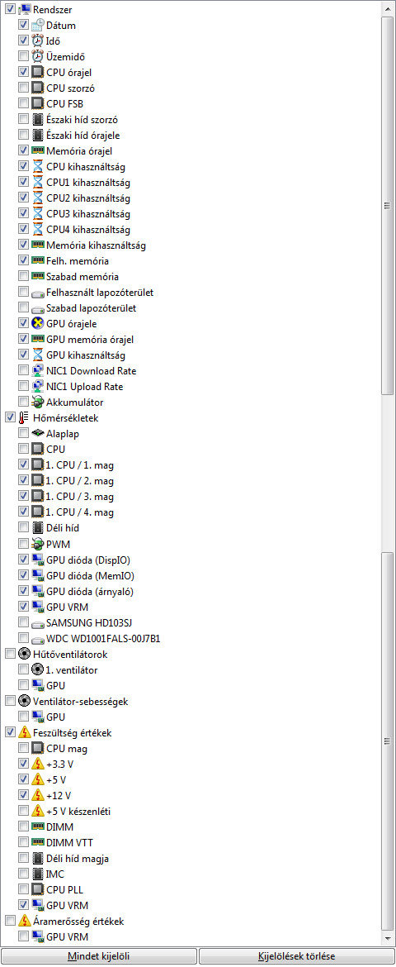Click the chip icon beside Déli híd magja
The height and width of the screenshot is (967, 396).
[x=38, y=858]
